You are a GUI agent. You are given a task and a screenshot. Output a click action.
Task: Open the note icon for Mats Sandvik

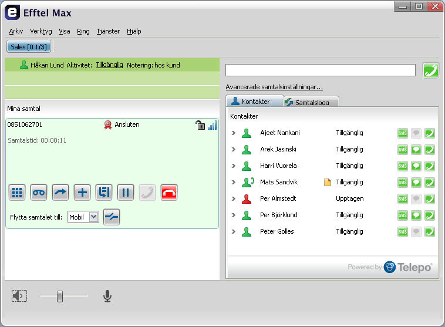pos(328,182)
